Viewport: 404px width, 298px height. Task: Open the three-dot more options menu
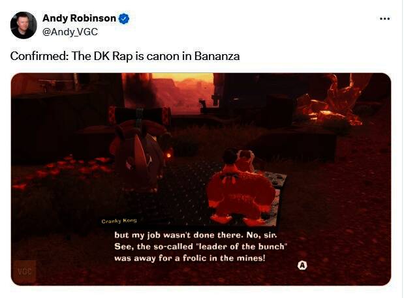(384, 18)
